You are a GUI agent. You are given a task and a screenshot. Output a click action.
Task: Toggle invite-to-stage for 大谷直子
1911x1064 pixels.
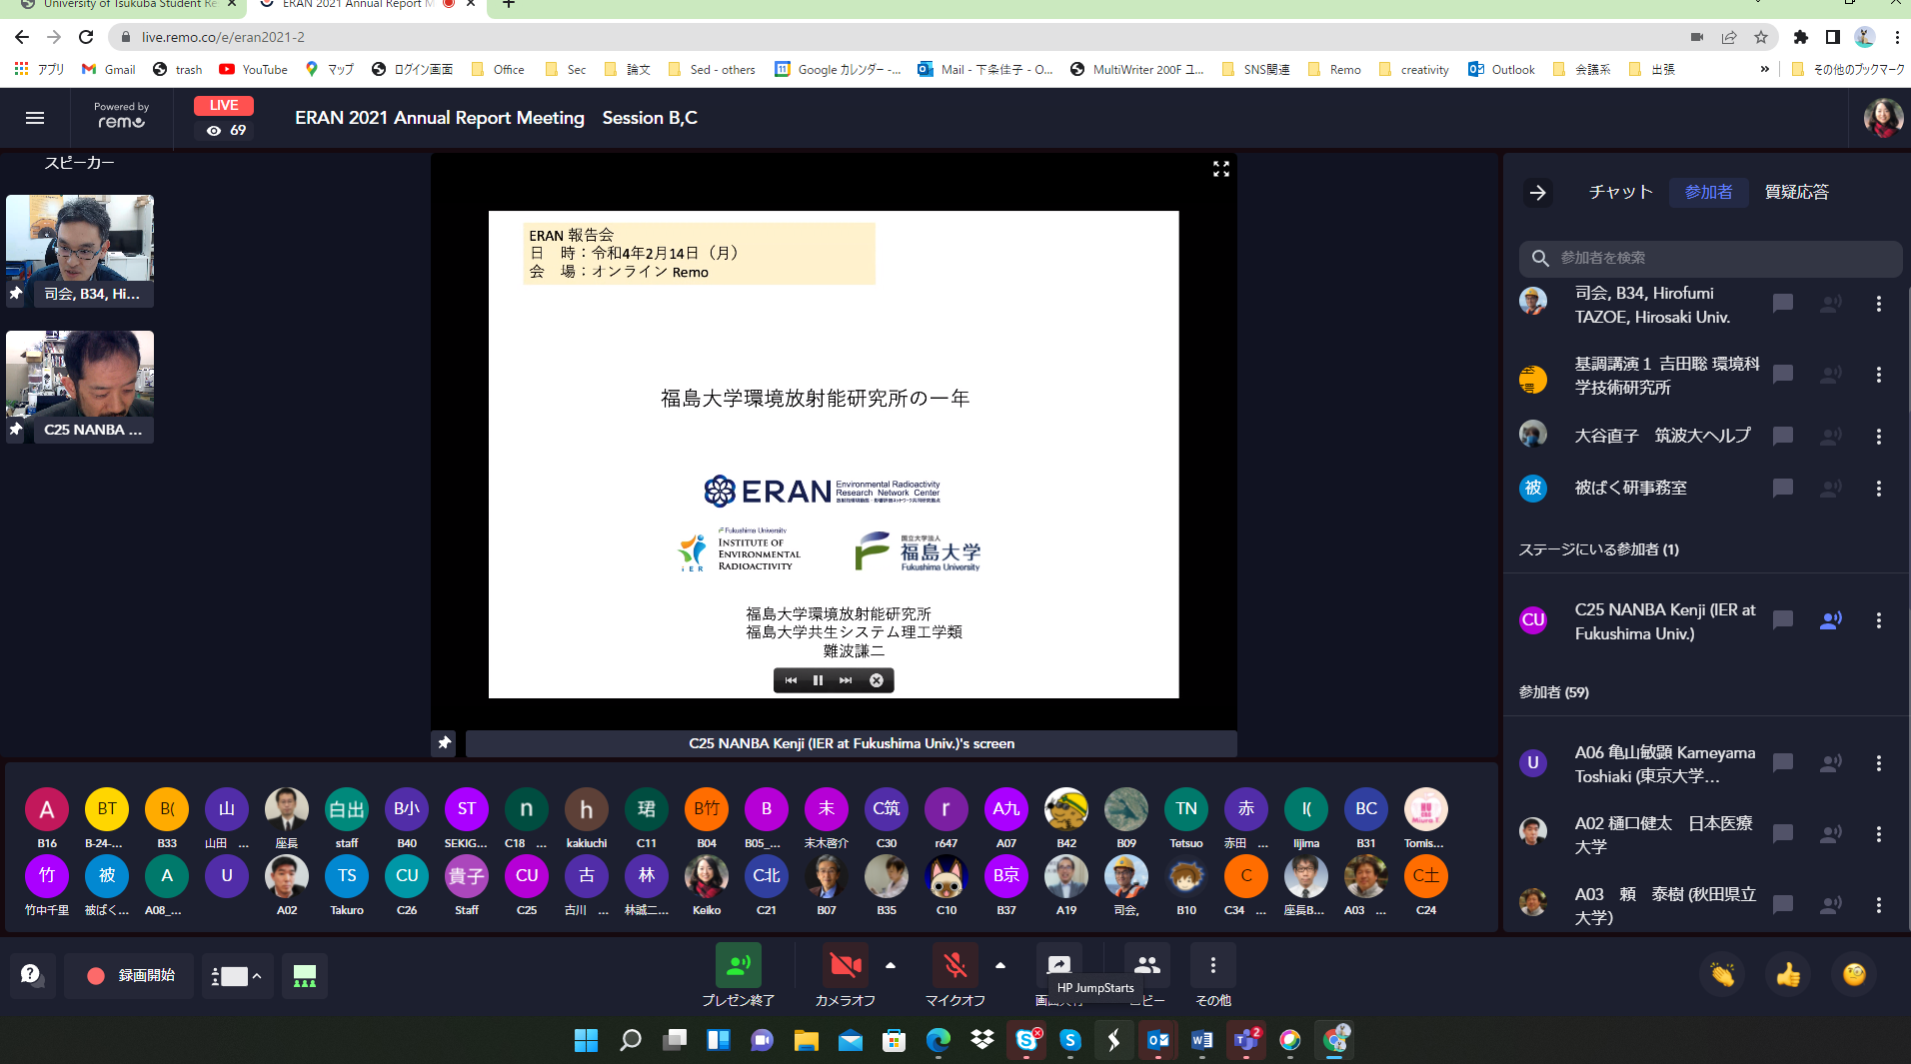[x=1831, y=437]
